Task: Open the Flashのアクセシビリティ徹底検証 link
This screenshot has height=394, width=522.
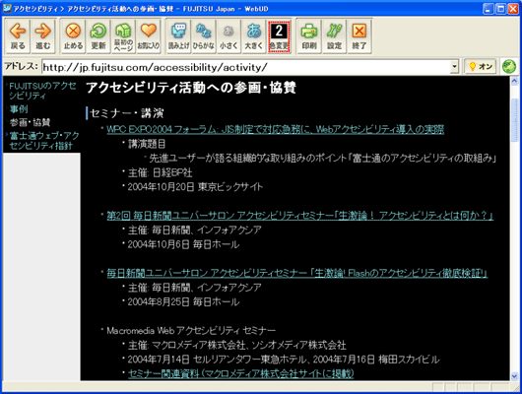Action: pyautogui.click(x=297, y=273)
